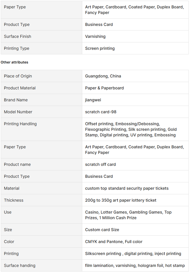Click the "Guangdong, China" value
This screenshot has width=190, height=272.
(x=103, y=76)
